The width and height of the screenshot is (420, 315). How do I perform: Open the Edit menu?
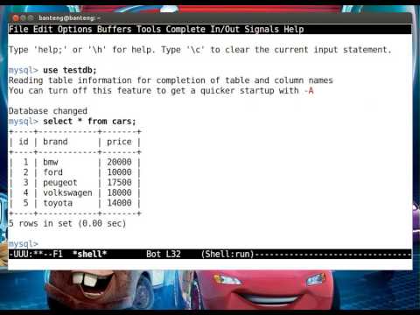click(43, 29)
